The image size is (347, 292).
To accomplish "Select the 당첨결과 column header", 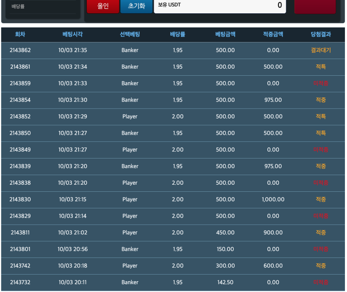I will click(321, 35).
